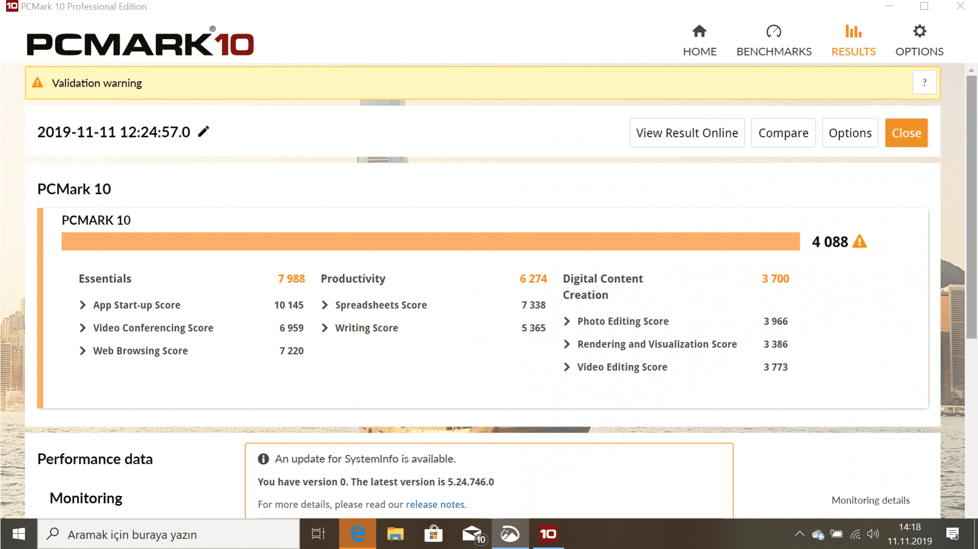Select the Results tab
This screenshot has height=549, width=978.
click(853, 41)
